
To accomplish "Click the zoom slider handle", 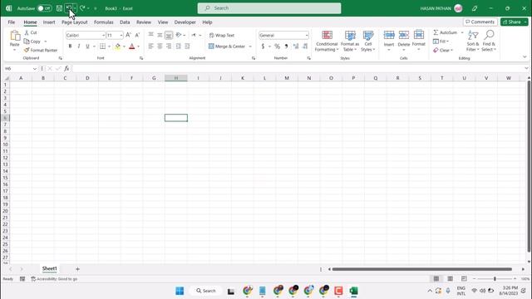I will click(x=495, y=279).
